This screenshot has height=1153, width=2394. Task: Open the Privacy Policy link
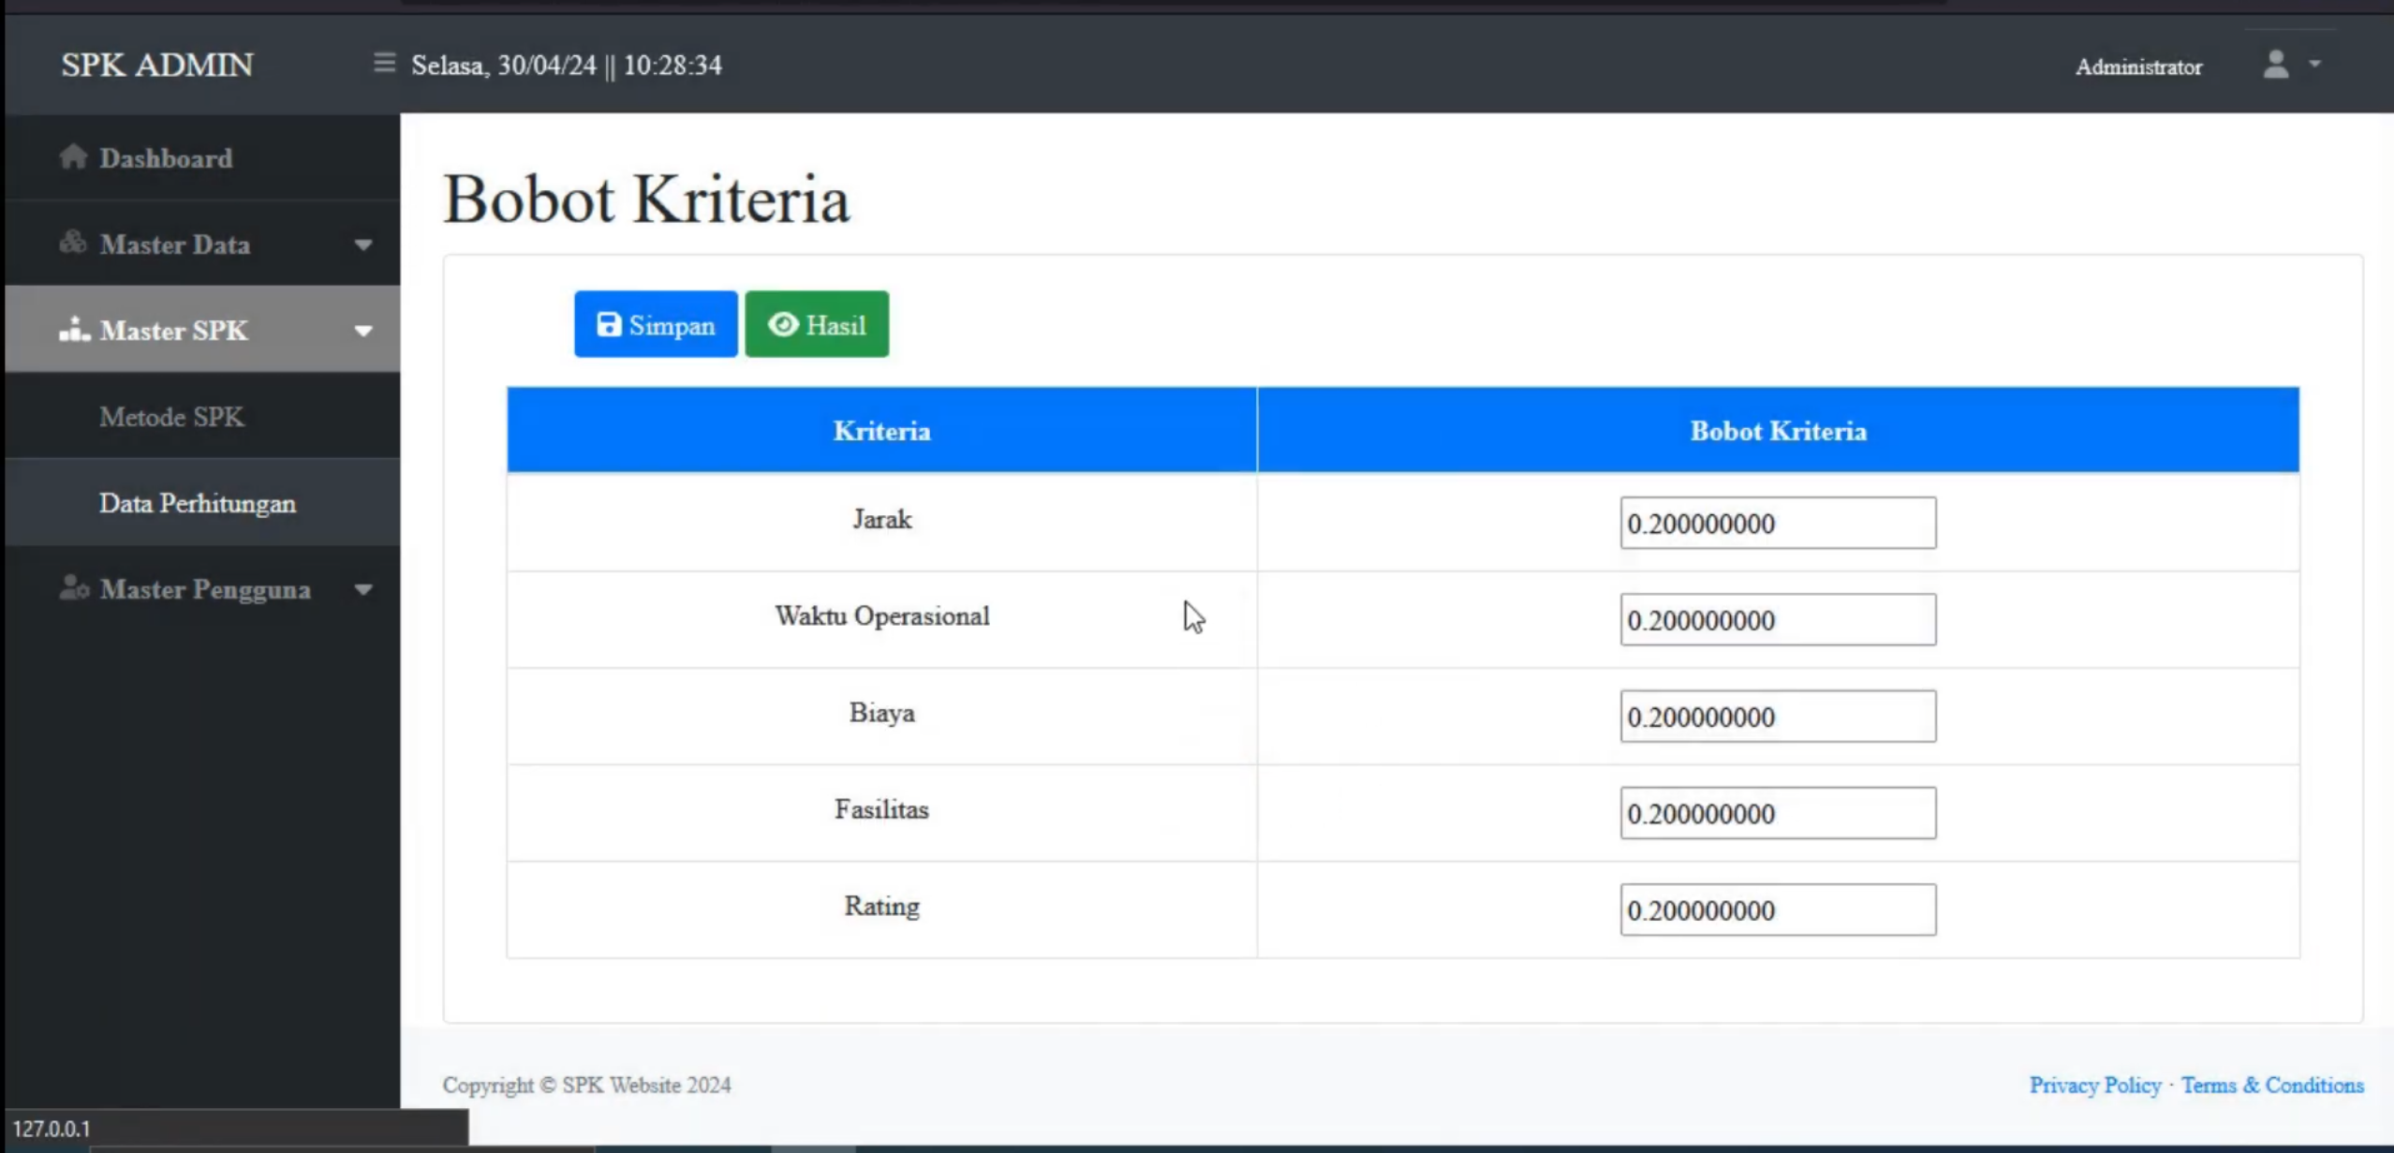coord(2095,1085)
